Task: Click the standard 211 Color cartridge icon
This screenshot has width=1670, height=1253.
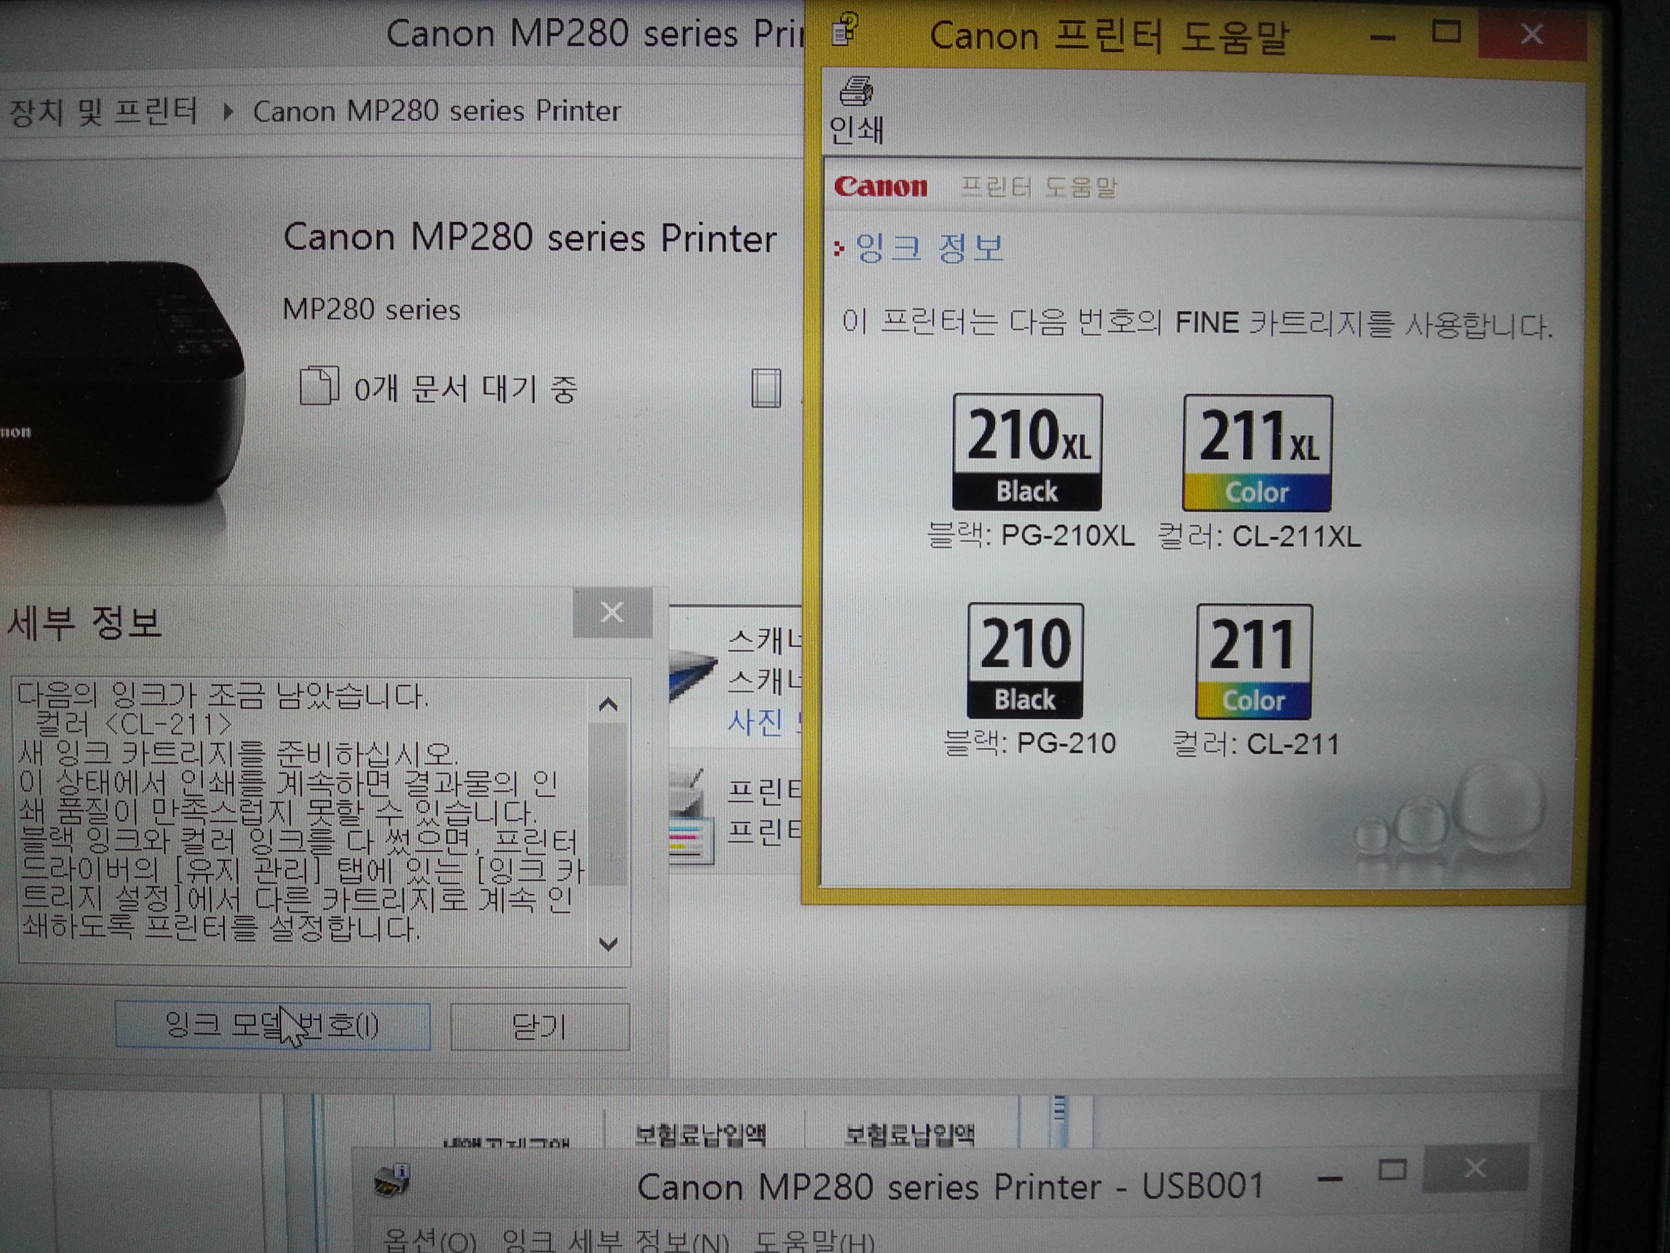Action: pyautogui.click(x=1254, y=661)
